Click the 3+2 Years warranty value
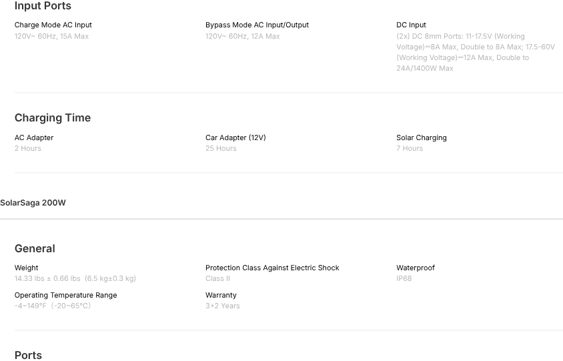Screen dimensions: 563x361 pyautogui.click(x=222, y=306)
